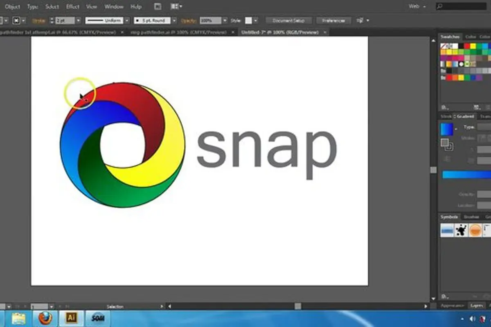Select the Color panel tab

pos(471,37)
